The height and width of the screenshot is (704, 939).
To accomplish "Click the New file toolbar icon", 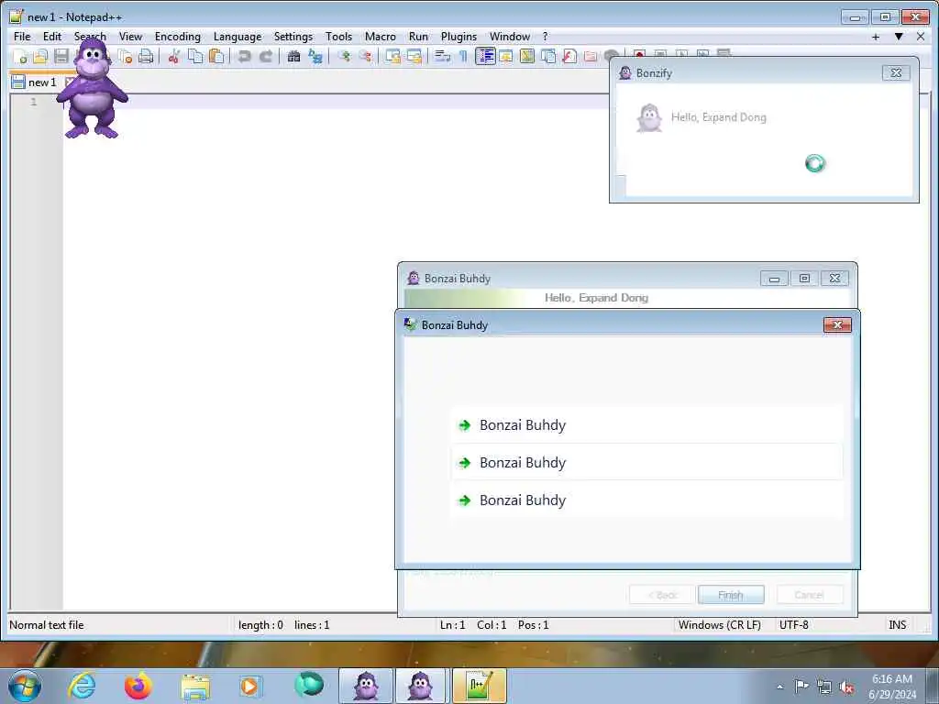I will 20,56.
